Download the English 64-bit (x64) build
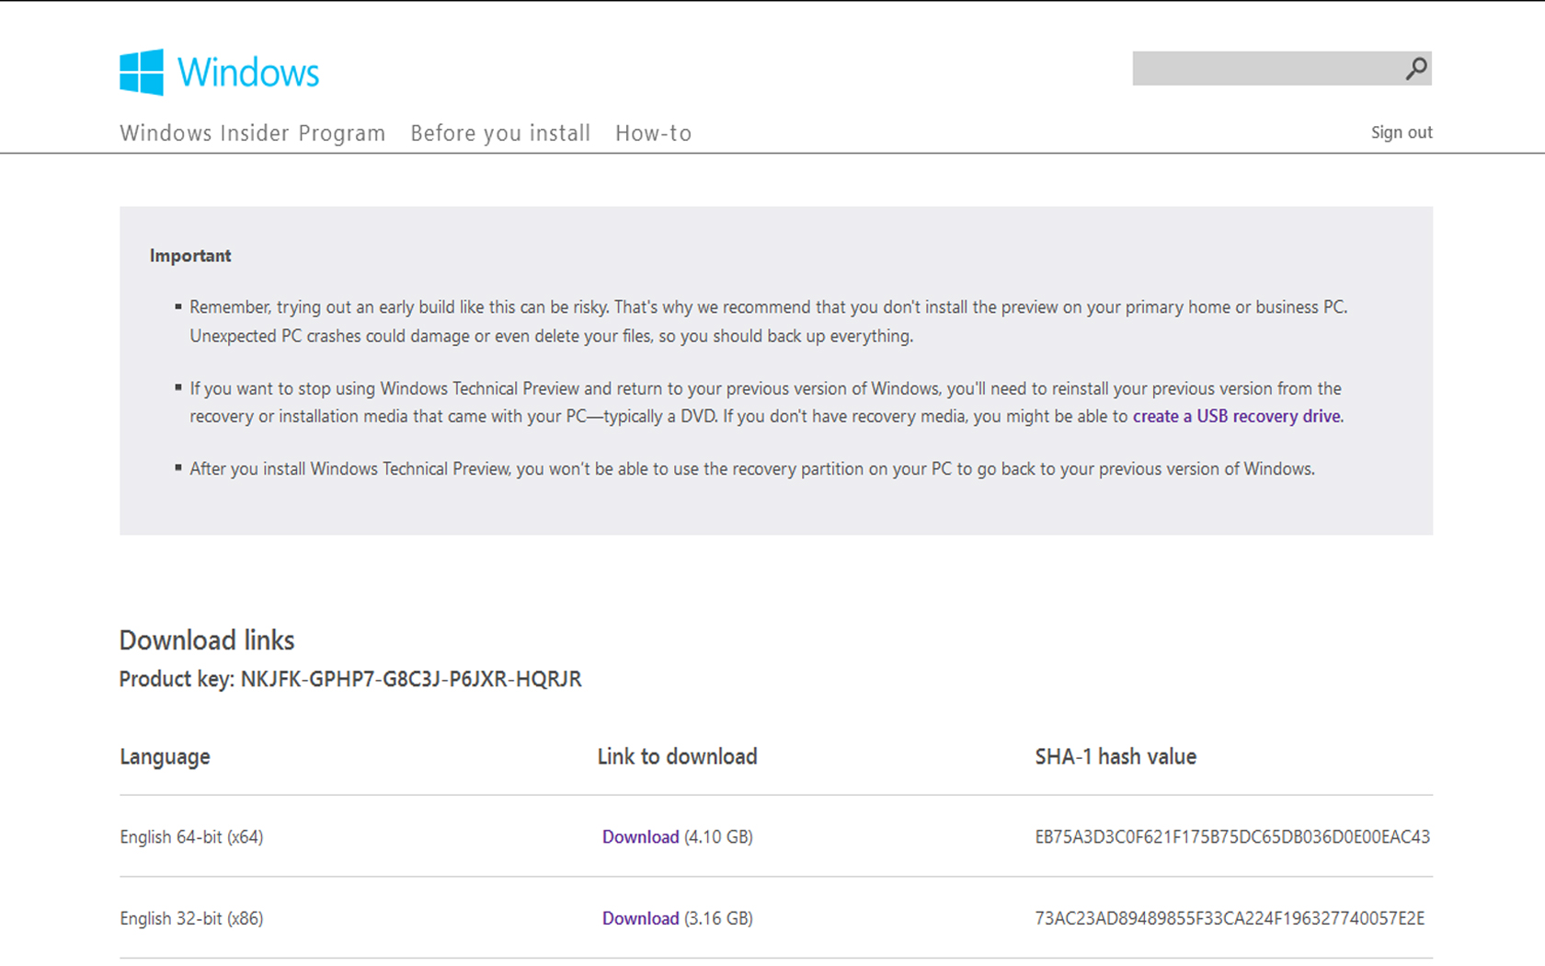 [x=641, y=836]
